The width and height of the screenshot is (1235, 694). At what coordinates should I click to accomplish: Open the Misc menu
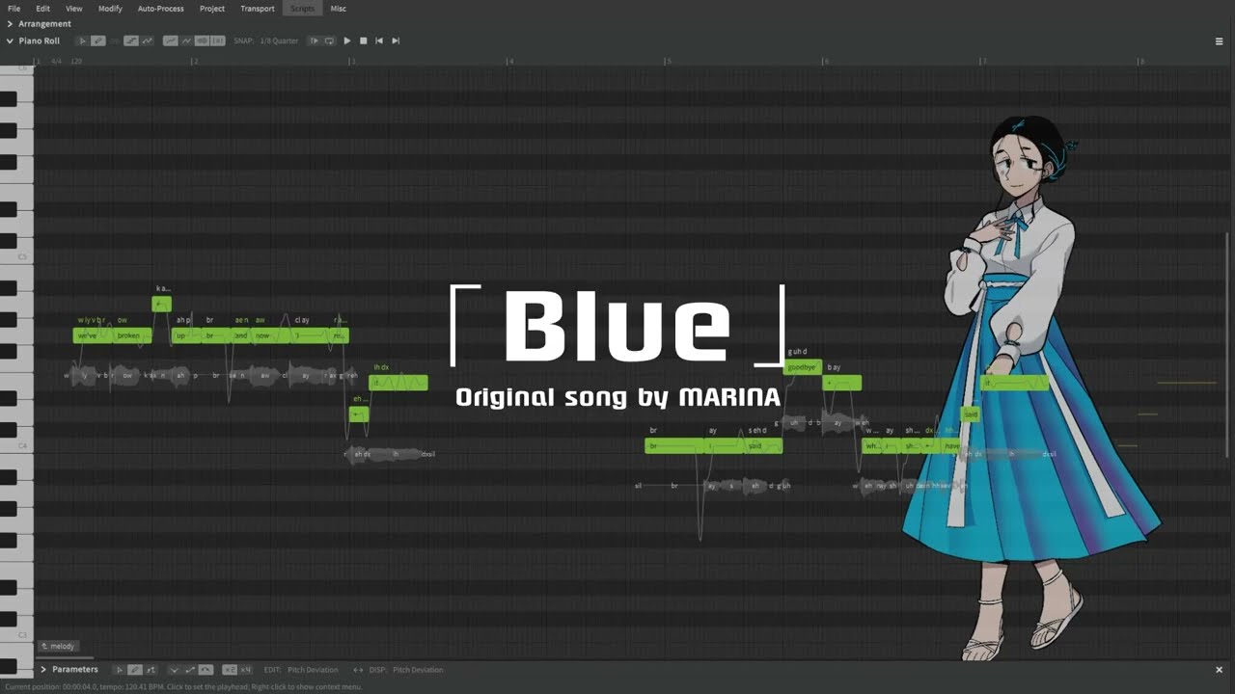click(x=339, y=9)
